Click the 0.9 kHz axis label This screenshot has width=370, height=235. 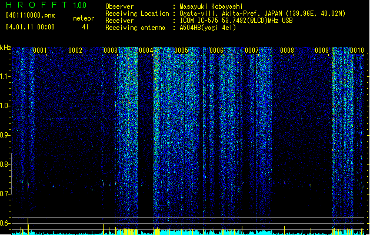point(5,135)
